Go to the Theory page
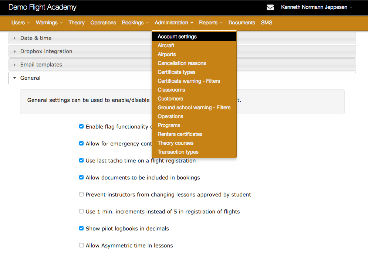The width and height of the screenshot is (368, 260). click(77, 23)
